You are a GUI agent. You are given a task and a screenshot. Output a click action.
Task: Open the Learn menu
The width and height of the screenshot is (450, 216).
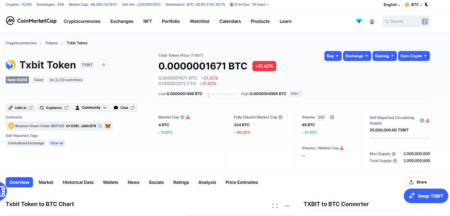[286, 21]
